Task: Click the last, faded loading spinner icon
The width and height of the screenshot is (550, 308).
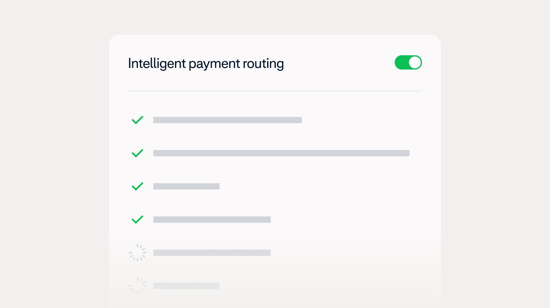Action: click(x=137, y=286)
